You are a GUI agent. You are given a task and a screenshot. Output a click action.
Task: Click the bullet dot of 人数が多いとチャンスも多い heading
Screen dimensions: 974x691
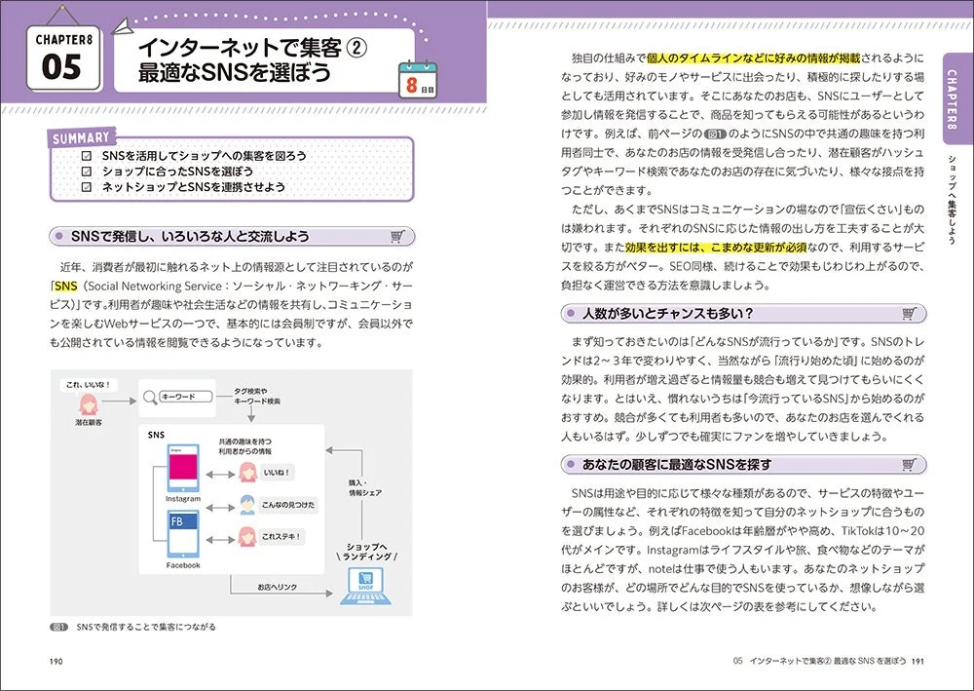coord(570,313)
